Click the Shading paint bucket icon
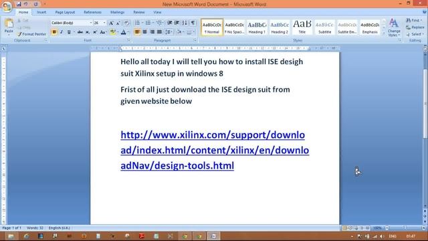 tap(179, 32)
